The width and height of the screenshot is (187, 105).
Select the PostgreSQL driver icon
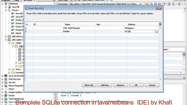coord(13,30)
